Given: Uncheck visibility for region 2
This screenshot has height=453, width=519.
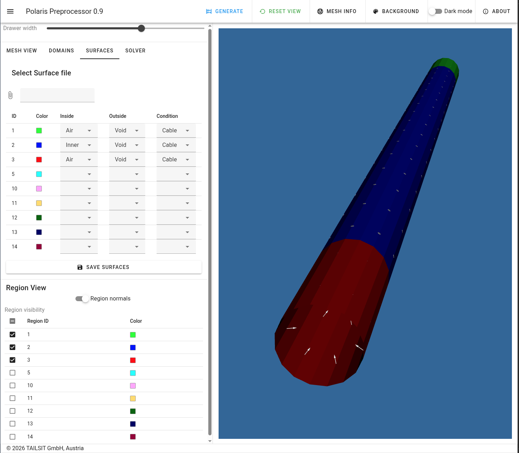Looking at the screenshot, I should tap(12, 347).
